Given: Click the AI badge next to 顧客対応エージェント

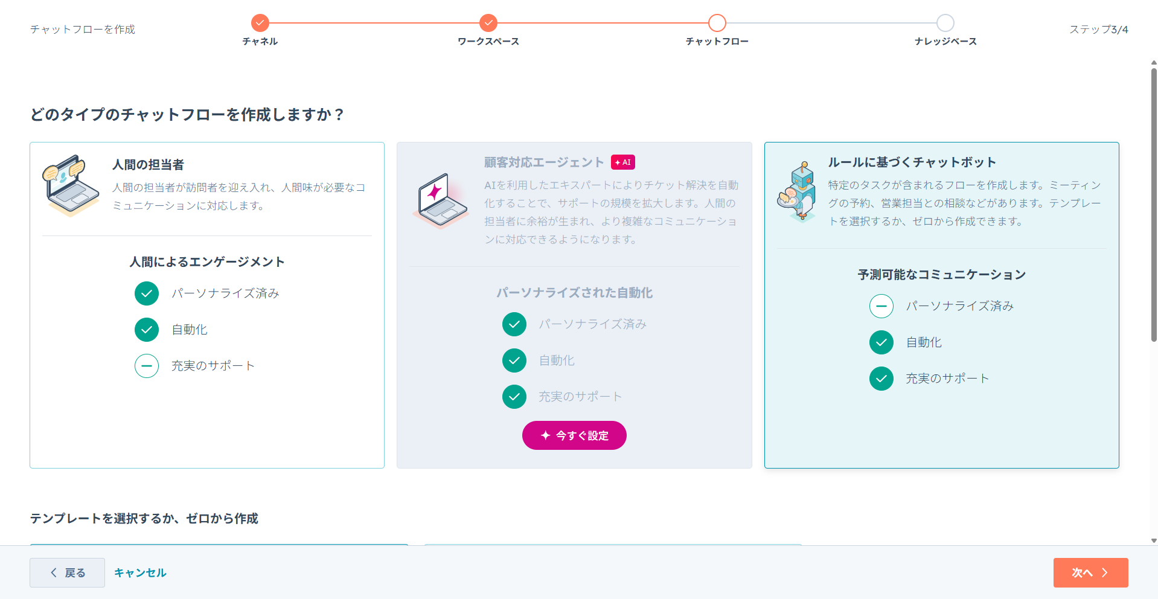Looking at the screenshot, I should pos(622,162).
